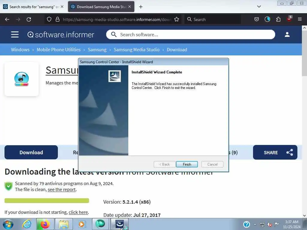307x230 pixels.
Task: Click the page scrollbar thumb
Action: [x=304, y=54]
